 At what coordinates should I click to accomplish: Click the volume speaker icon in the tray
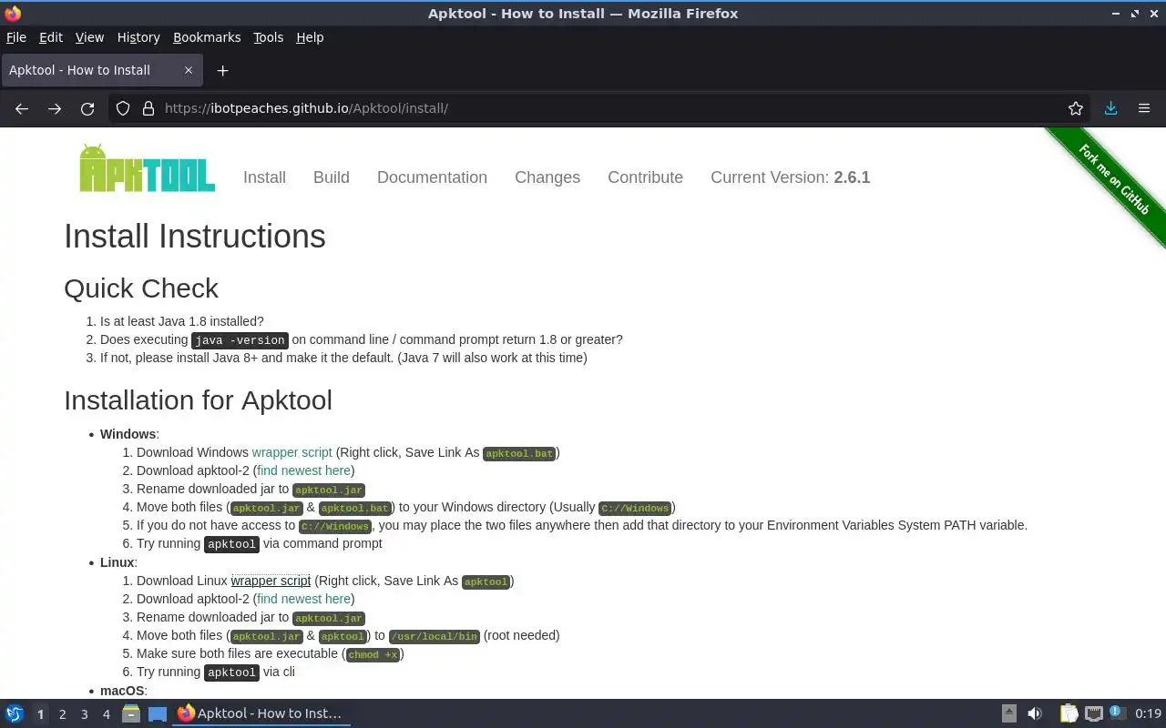[x=1035, y=713]
